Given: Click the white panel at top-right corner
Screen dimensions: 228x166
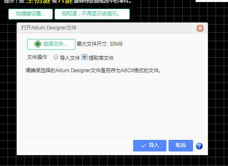Looking at the screenshot, I should 212,1.
